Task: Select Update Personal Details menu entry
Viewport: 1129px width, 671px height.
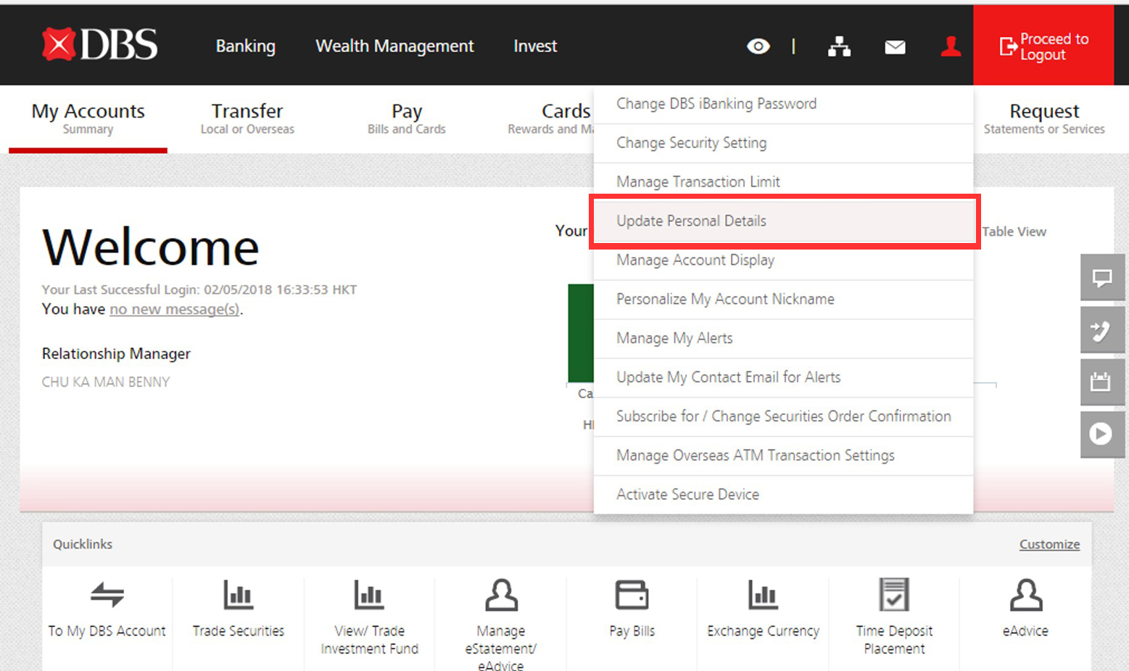Action: [x=691, y=221]
